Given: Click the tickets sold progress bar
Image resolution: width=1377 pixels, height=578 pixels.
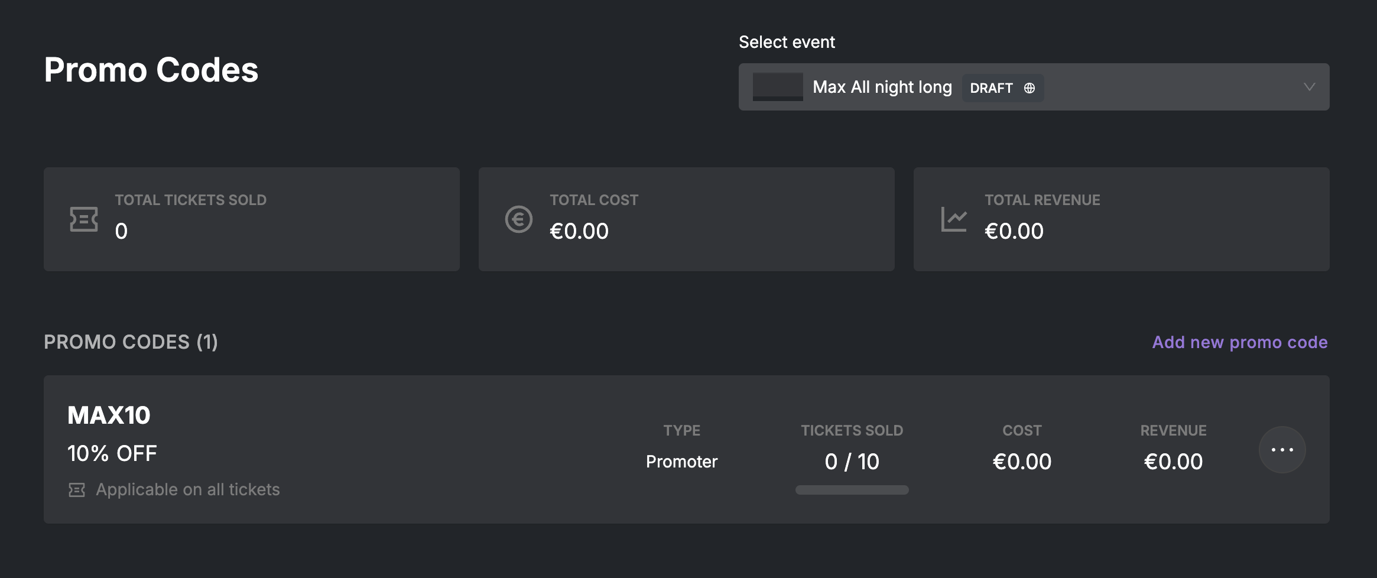Looking at the screenshot, I should tap(852, 490).
